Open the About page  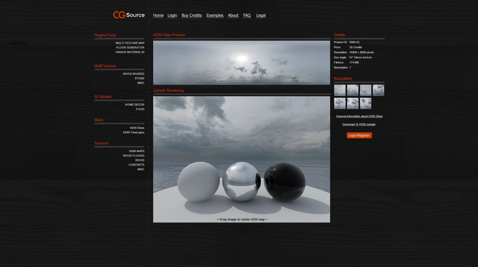tap(233, 15)
